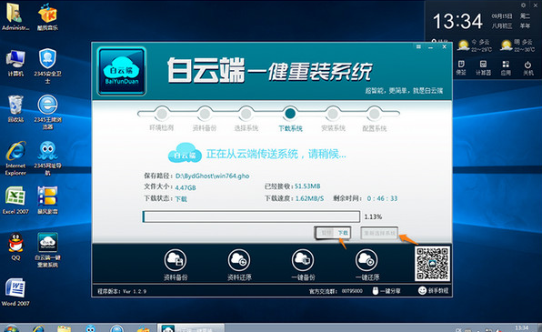Screen dimensions: 542x332
Task: Click the reselect system button
Action: pos(379,233)
